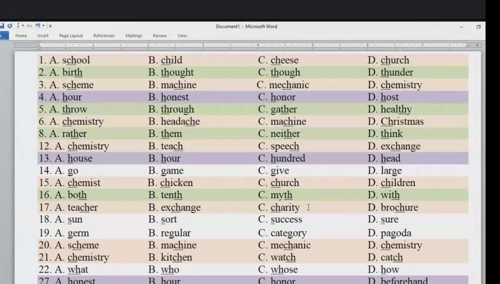Click the word 'host' in row 4
Viewport: 500px width, 284px height.
[x=390, y=97]
